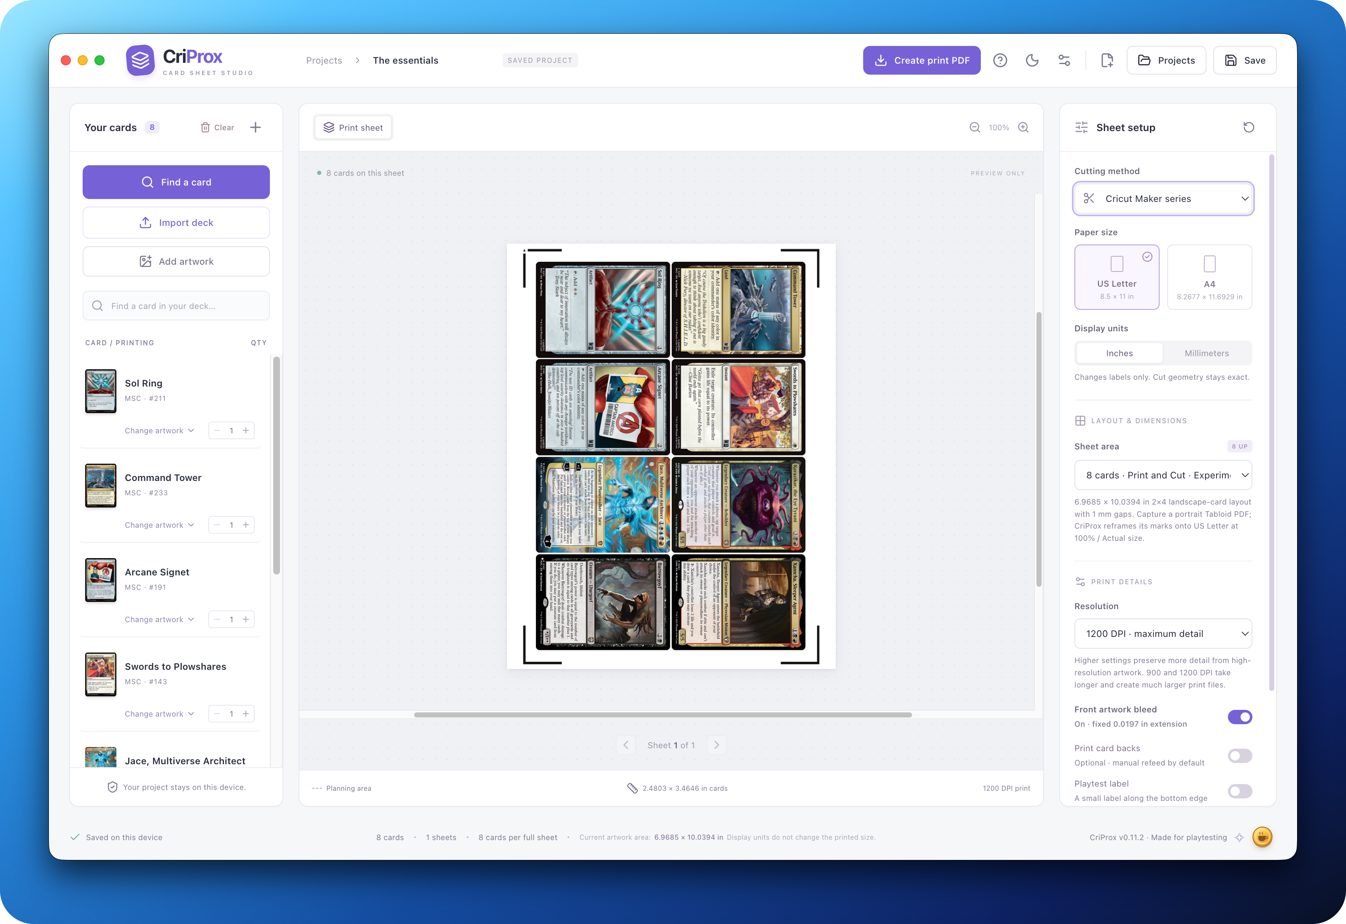Go to the previous sheet arrow
Image resolution: width=1346 pixels, height=924 pixels.
625,745
